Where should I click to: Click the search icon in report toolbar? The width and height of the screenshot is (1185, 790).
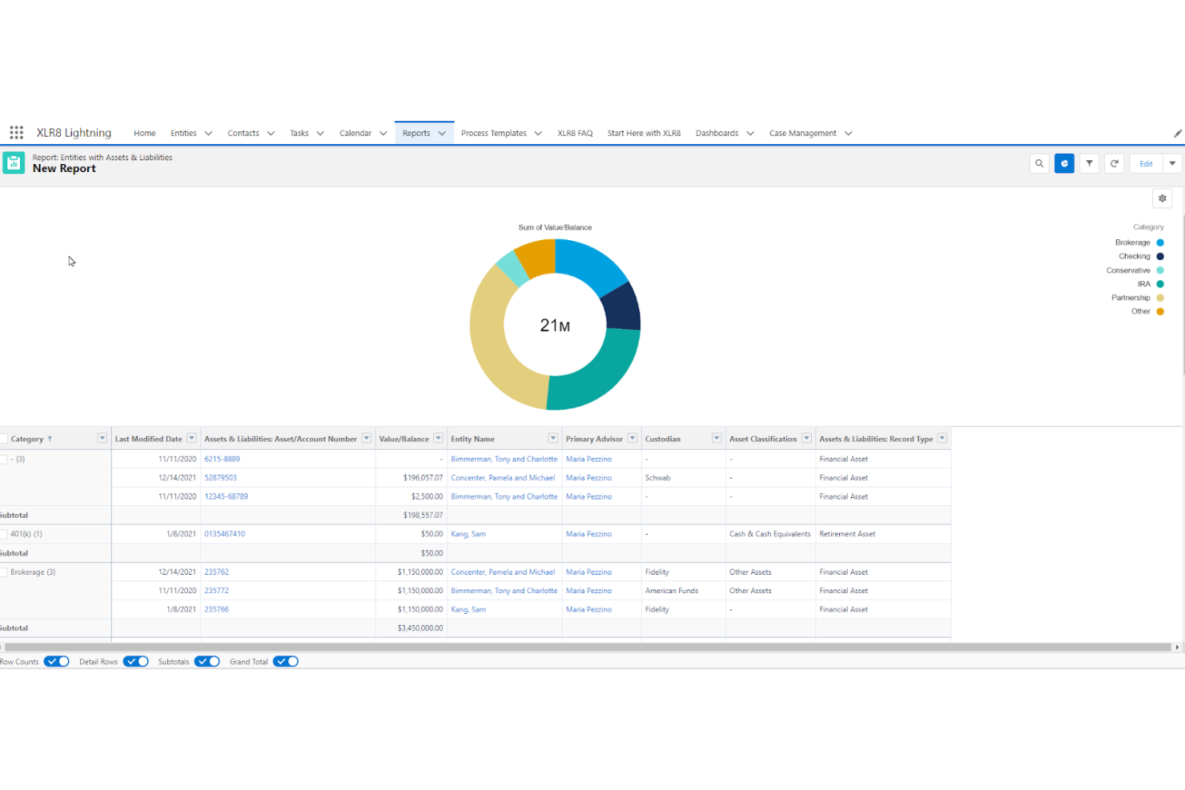pyautogui.click(x=1039, y=163)
